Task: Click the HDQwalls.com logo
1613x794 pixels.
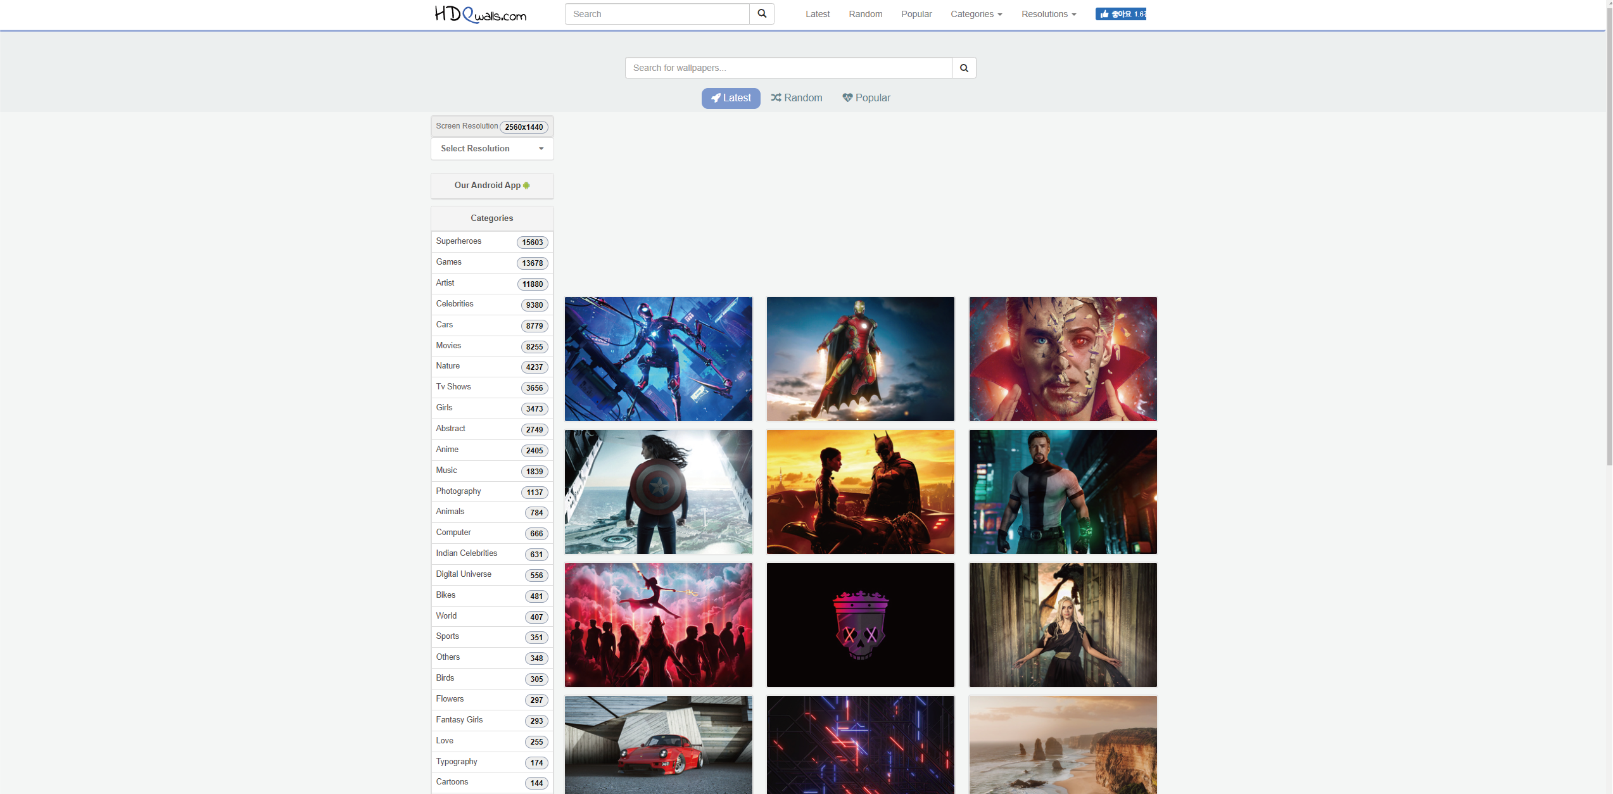Action: click(480, 14)
